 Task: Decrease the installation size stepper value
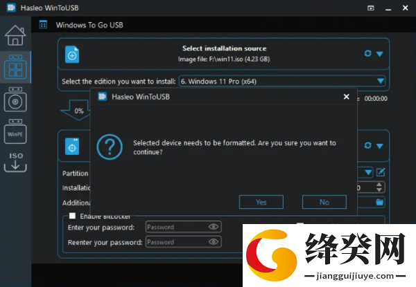pos(379,189)
